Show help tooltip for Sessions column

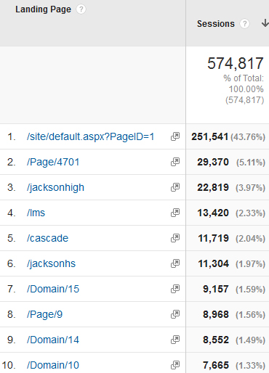coord(244,24)
